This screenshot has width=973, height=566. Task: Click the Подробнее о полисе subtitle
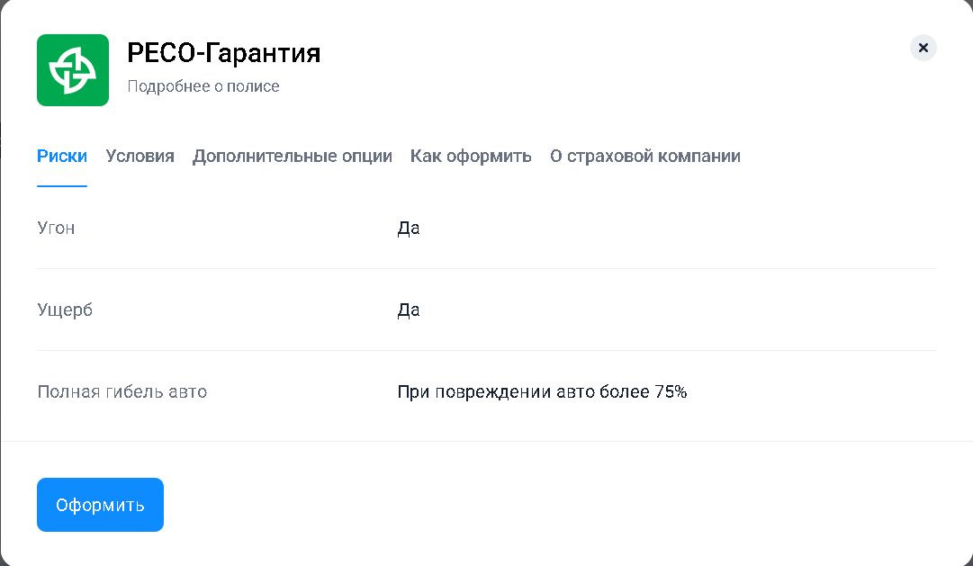(x=203, y=87)
